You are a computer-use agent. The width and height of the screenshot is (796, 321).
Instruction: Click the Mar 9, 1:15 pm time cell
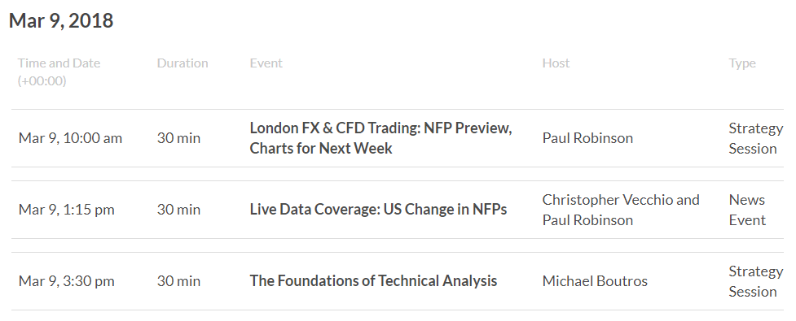click(x=67, y=210)
